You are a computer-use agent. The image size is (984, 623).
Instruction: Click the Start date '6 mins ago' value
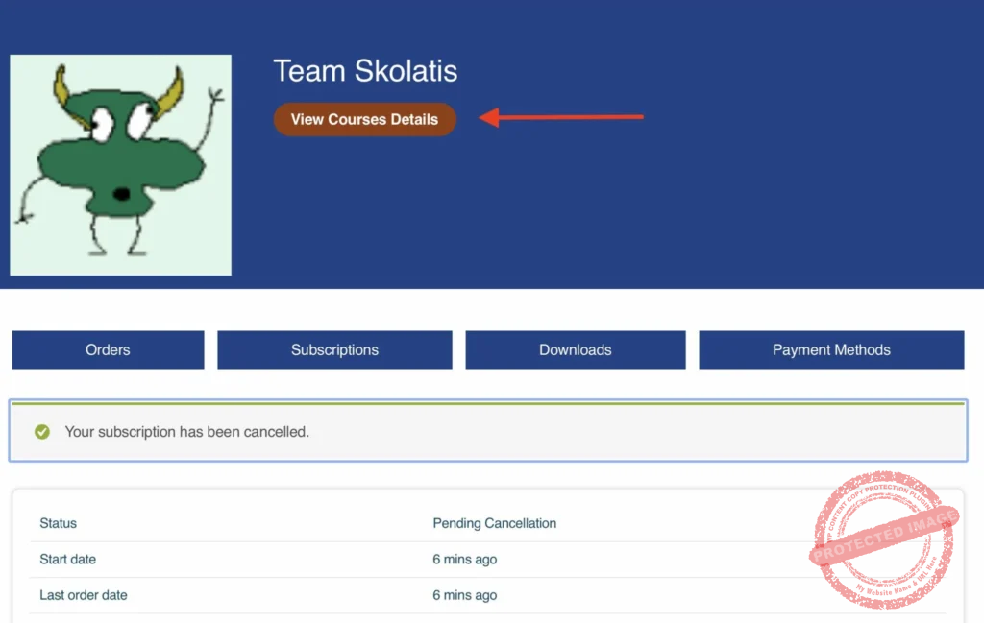[x=464, y=559]
